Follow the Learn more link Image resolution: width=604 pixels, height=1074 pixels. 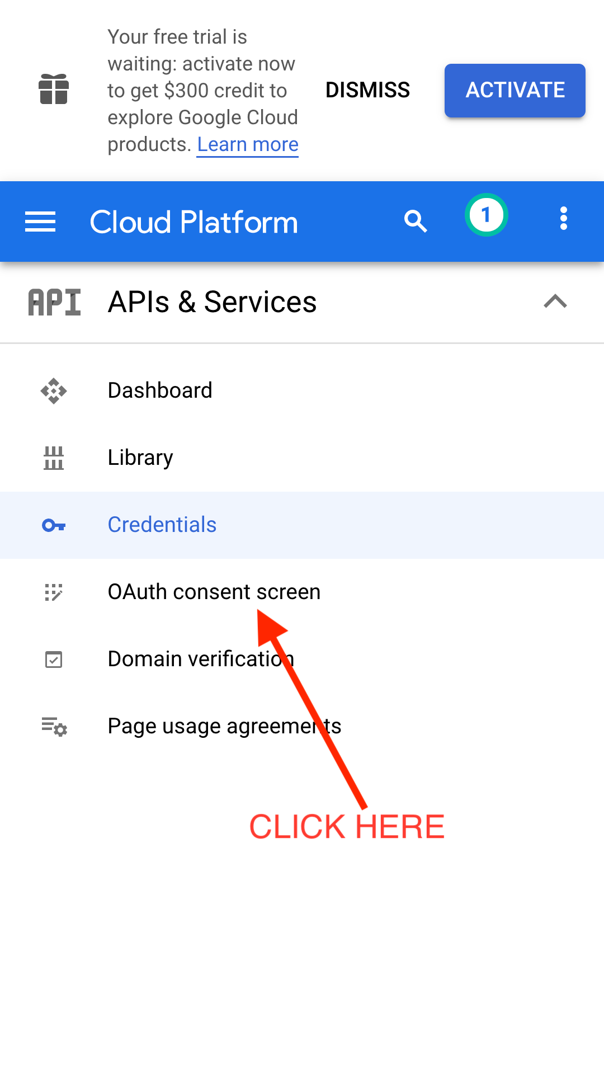[248, 144]
